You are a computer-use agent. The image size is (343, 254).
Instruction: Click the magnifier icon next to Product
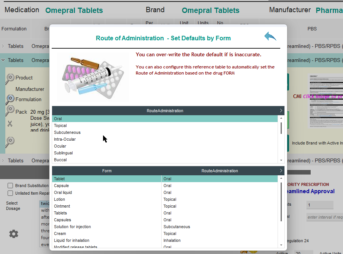pyautogui.click(x=10, y=79)
